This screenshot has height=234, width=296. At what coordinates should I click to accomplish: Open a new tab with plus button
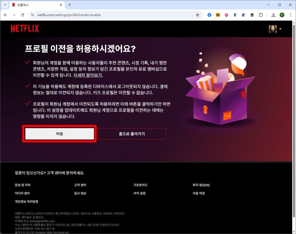[70, 5]
